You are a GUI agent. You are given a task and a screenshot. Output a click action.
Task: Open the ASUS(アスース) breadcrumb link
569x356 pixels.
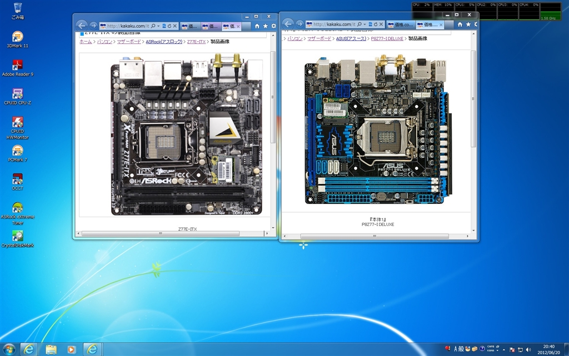pos(351,38)
